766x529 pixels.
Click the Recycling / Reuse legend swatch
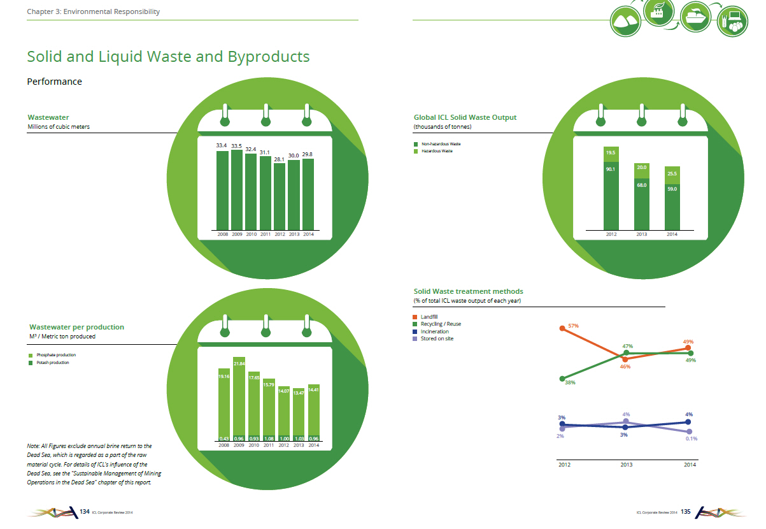(416, 324)
